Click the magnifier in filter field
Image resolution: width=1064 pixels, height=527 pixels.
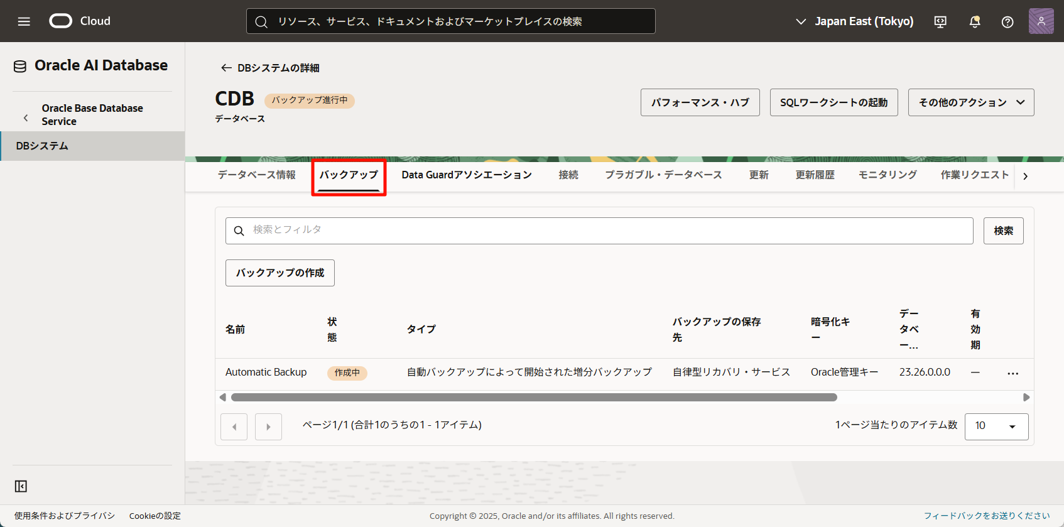239,231
